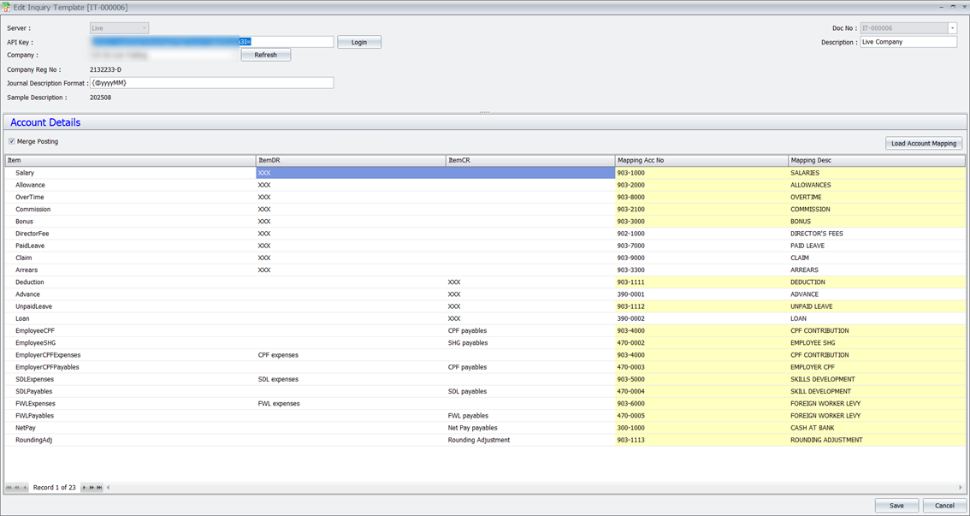Image resolution: width=970 pixels, height=516 pixels.
Task: Click 'FWL expenses' ItemDR cell
Action: (x=351, y=403)
